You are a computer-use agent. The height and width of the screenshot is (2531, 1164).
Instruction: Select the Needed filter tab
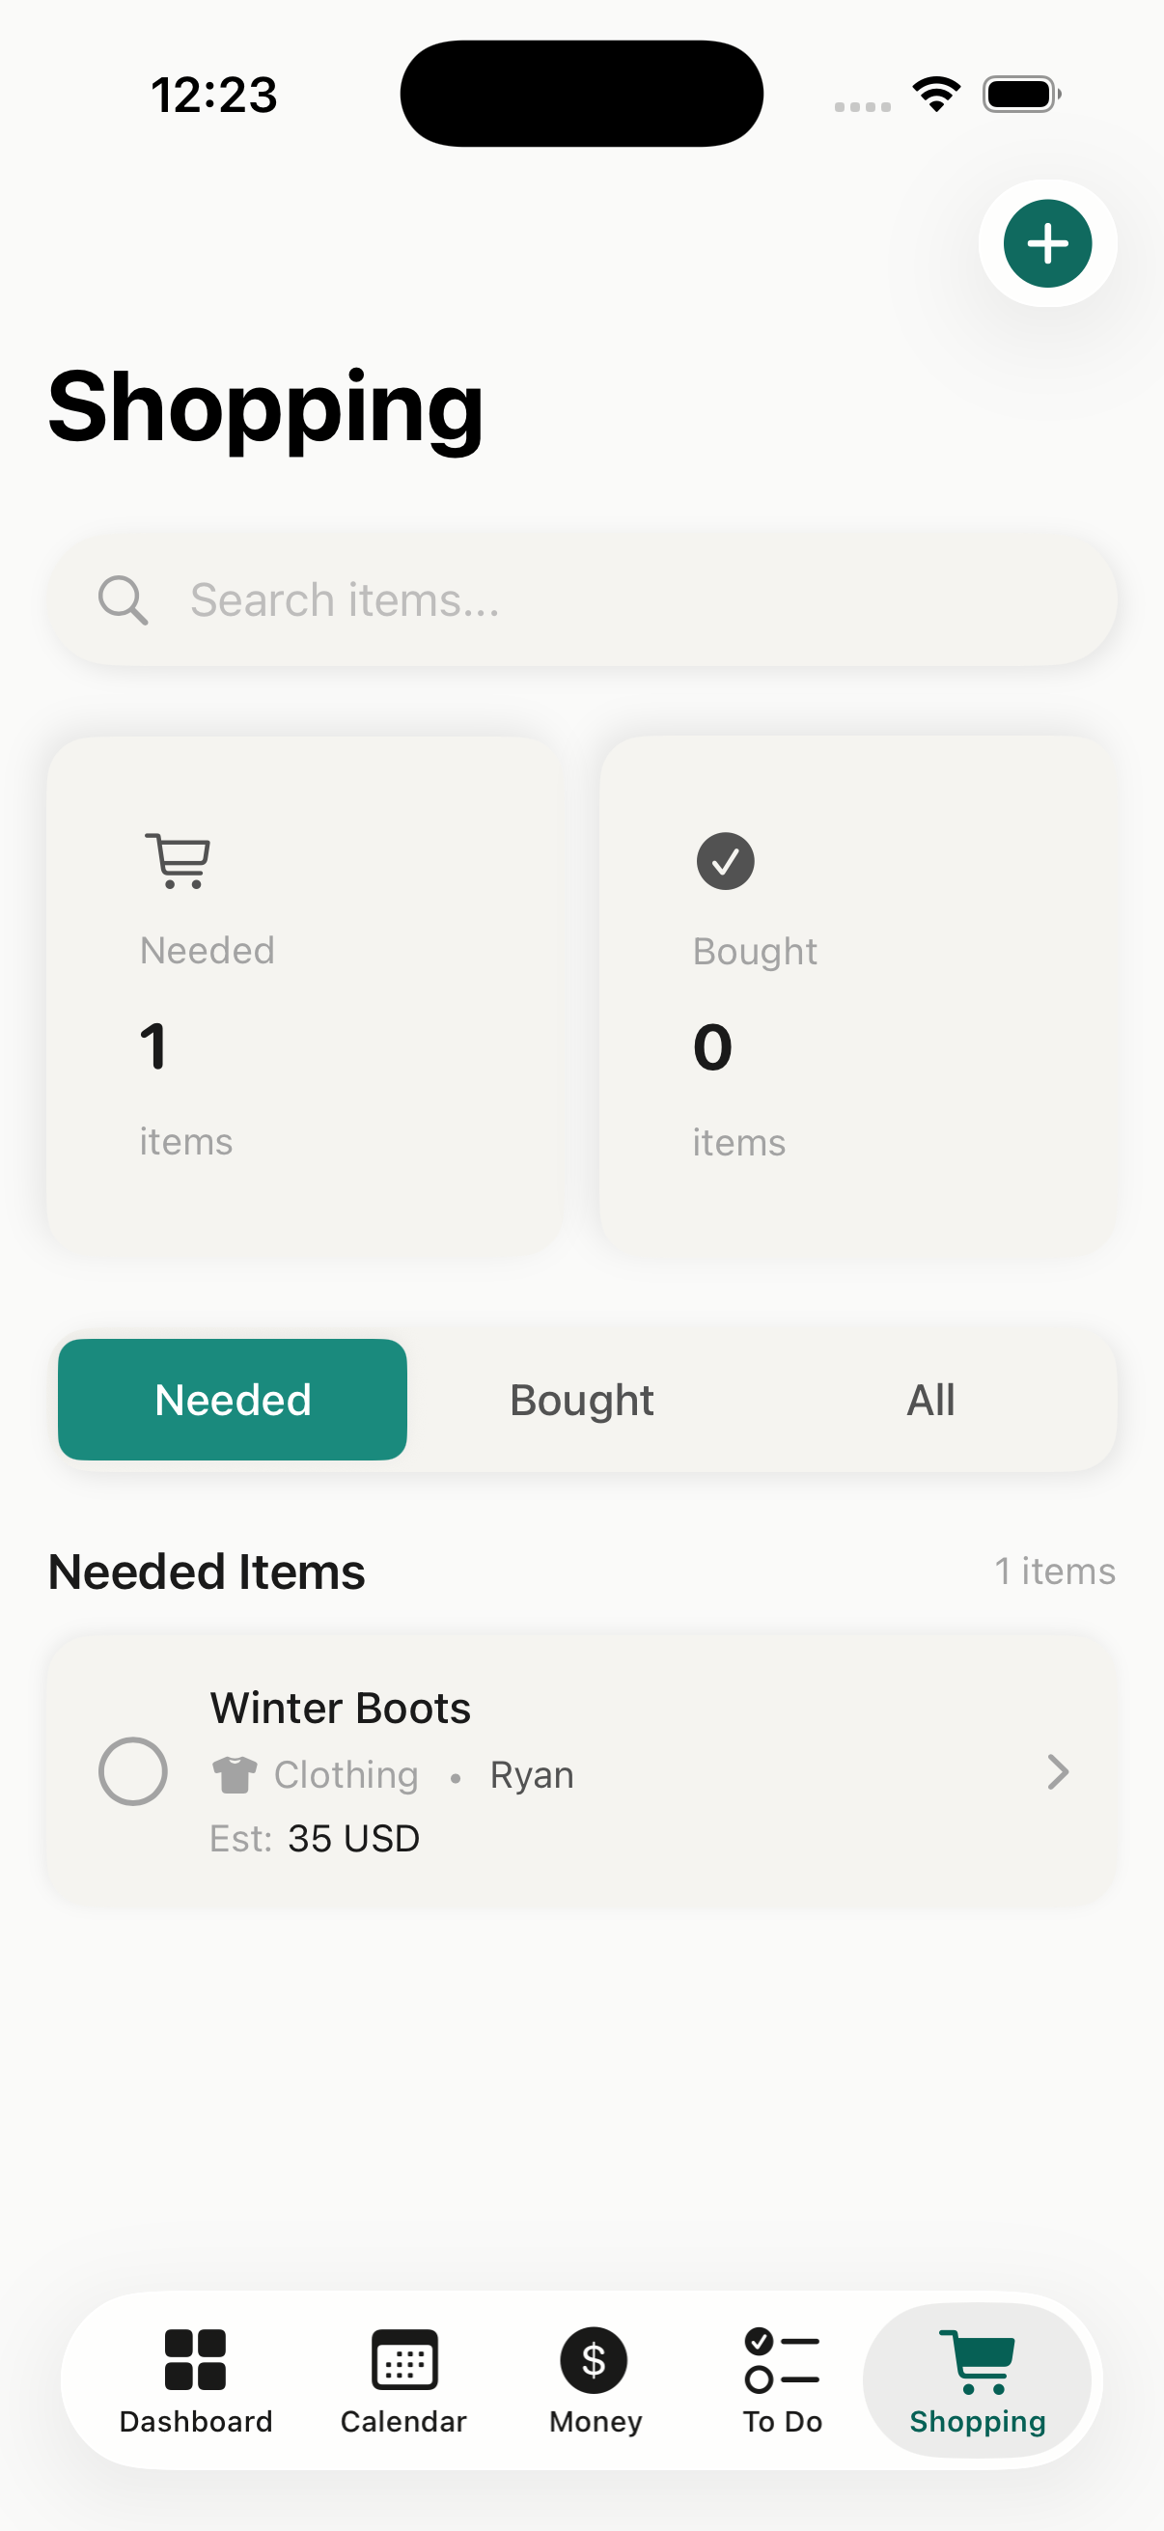[233, 1400]
